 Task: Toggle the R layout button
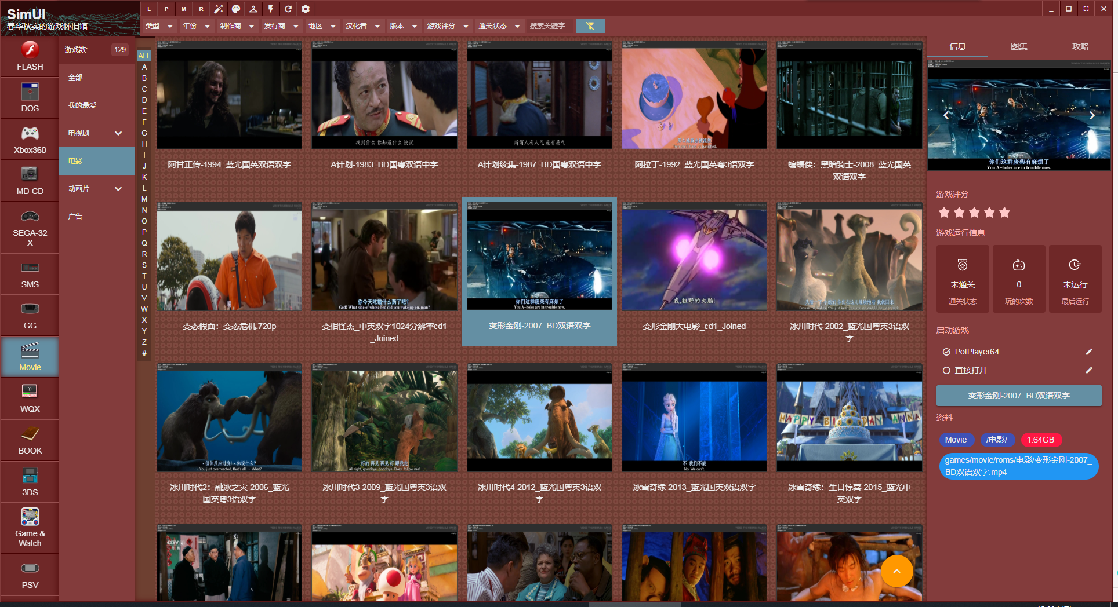201,9
